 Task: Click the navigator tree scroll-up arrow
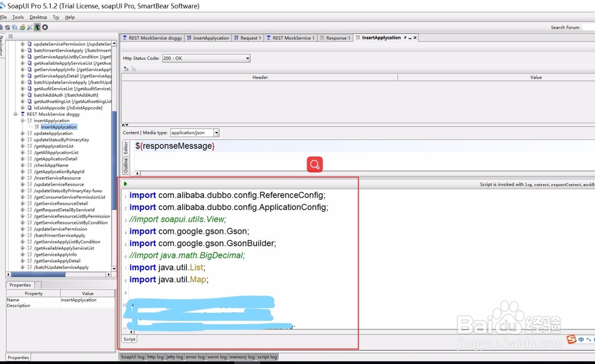point(114,44)
